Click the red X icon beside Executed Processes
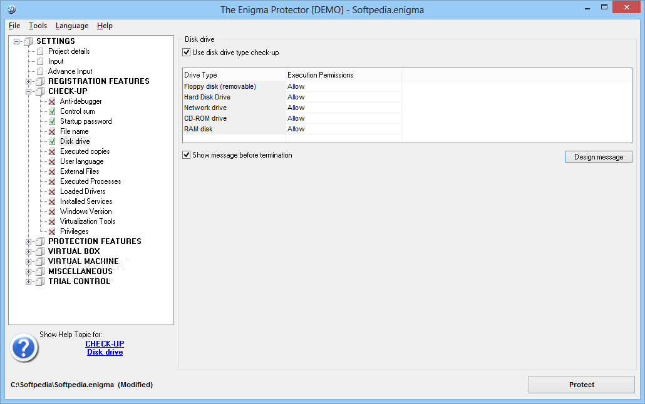The width and height of the screenshot is (645, 404). (52, 181)
